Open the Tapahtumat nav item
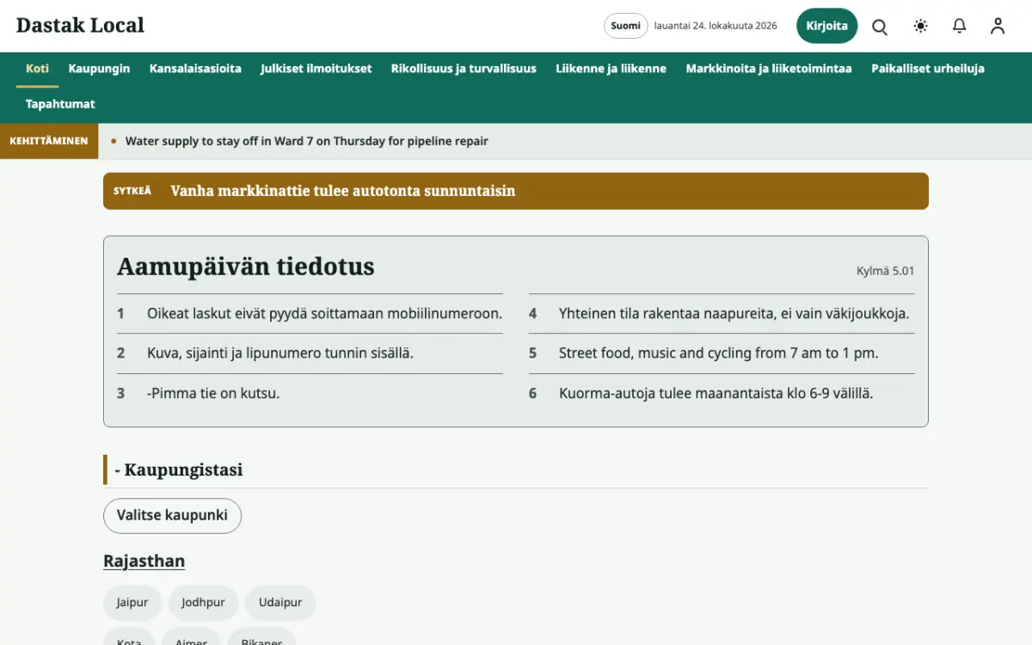1032x645 pixels. click(x=60, y=104)
